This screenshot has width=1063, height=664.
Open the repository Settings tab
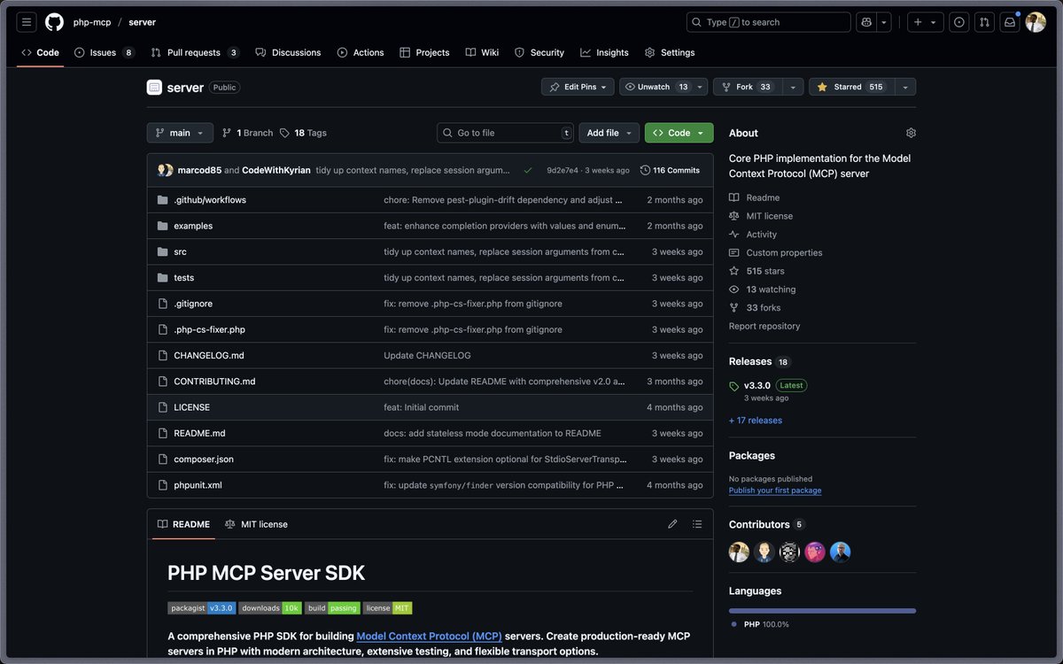click(670, 52)
